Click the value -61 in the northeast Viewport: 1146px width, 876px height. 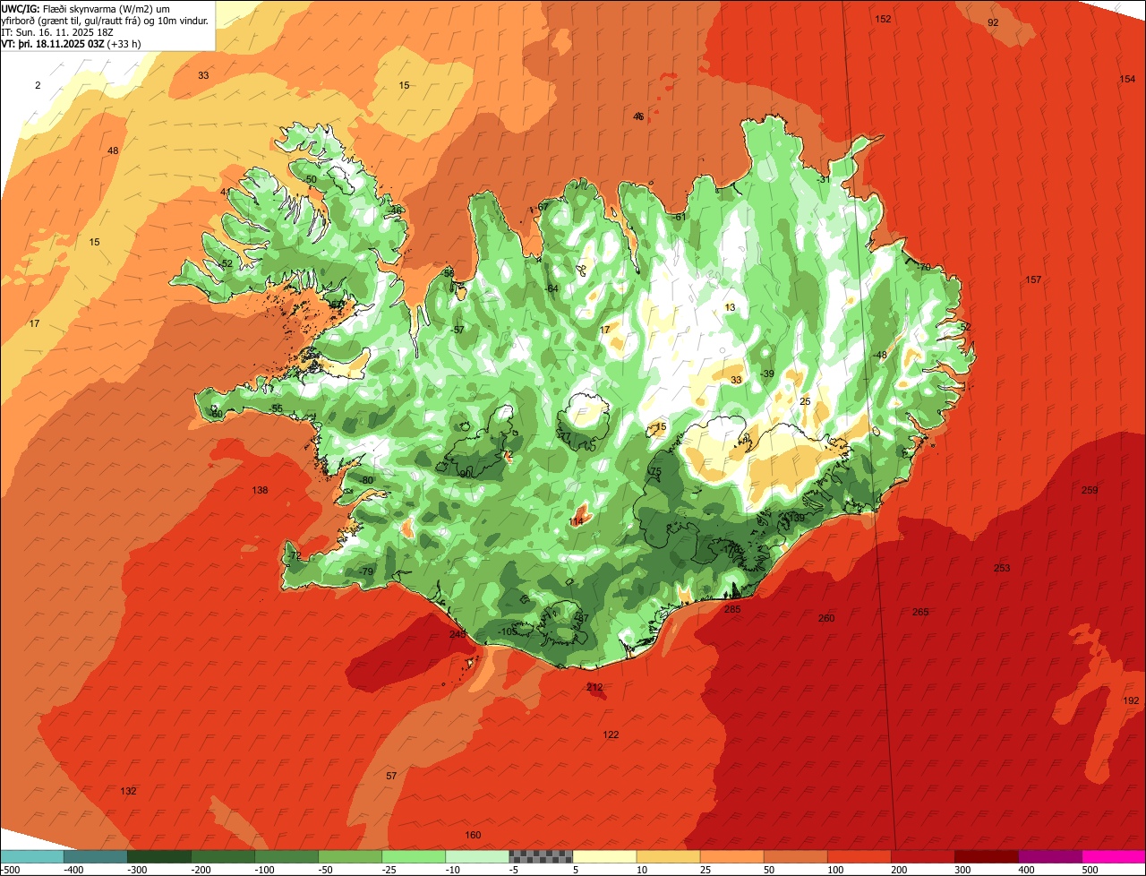pos(680,217)
